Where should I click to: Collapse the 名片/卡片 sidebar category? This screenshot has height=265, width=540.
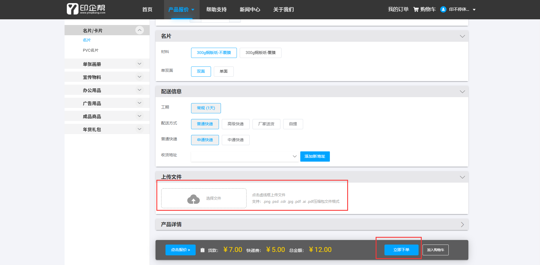[x=139, y=30]
